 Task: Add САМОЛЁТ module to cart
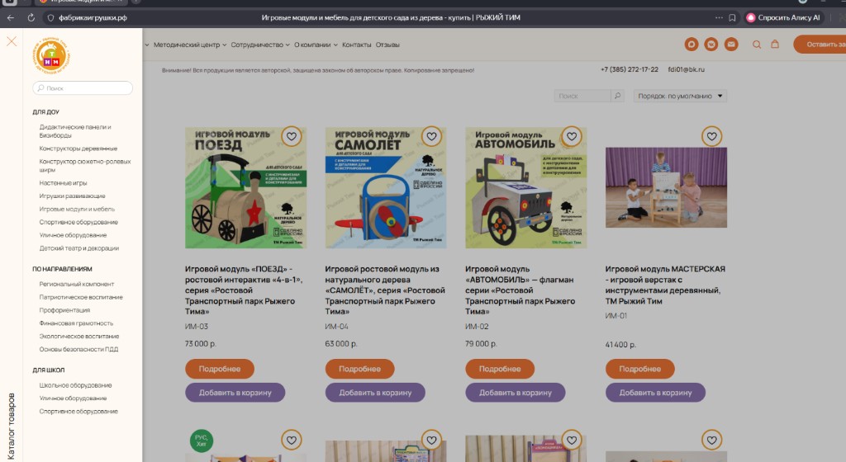[x=375, y=393]
